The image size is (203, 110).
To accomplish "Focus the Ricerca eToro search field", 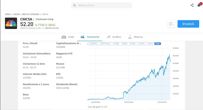I will (101, 5).
